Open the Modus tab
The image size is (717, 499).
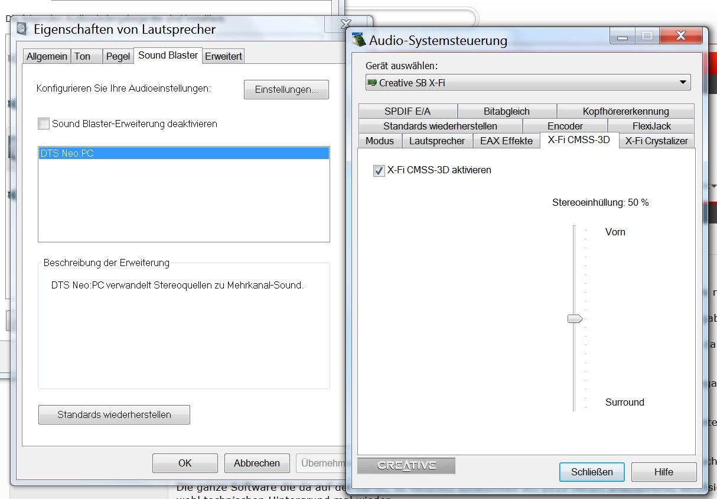[x=380, y=141]
